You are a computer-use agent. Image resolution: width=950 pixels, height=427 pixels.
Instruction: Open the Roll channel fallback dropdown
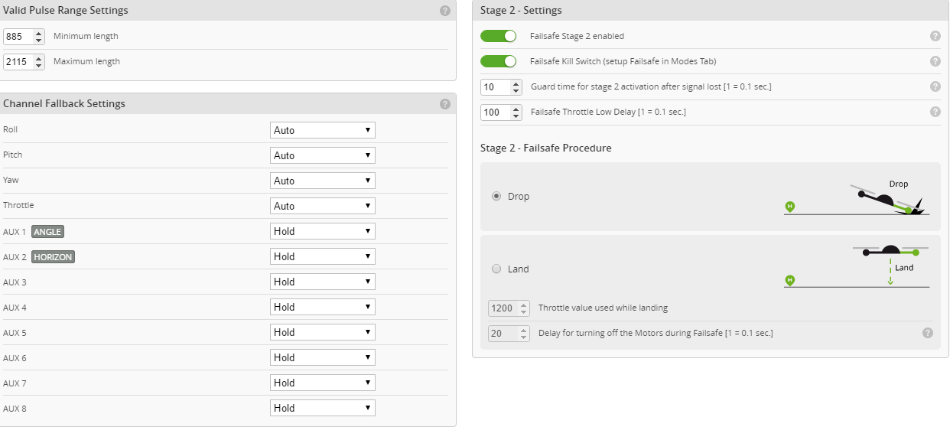click(x=323, y=130)
